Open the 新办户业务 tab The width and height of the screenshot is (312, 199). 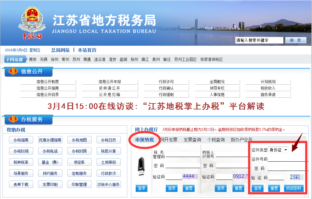click(x=242, y=140)
